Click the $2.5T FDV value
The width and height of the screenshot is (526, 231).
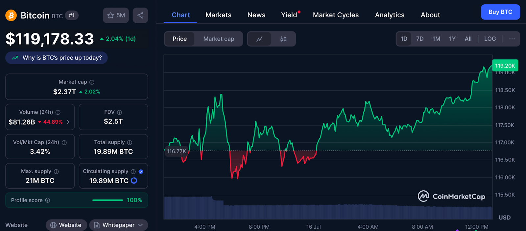pyautogui.click(x=113, y=122)
